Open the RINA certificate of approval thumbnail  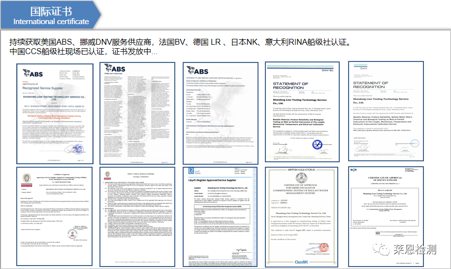(x=386, y=217)
